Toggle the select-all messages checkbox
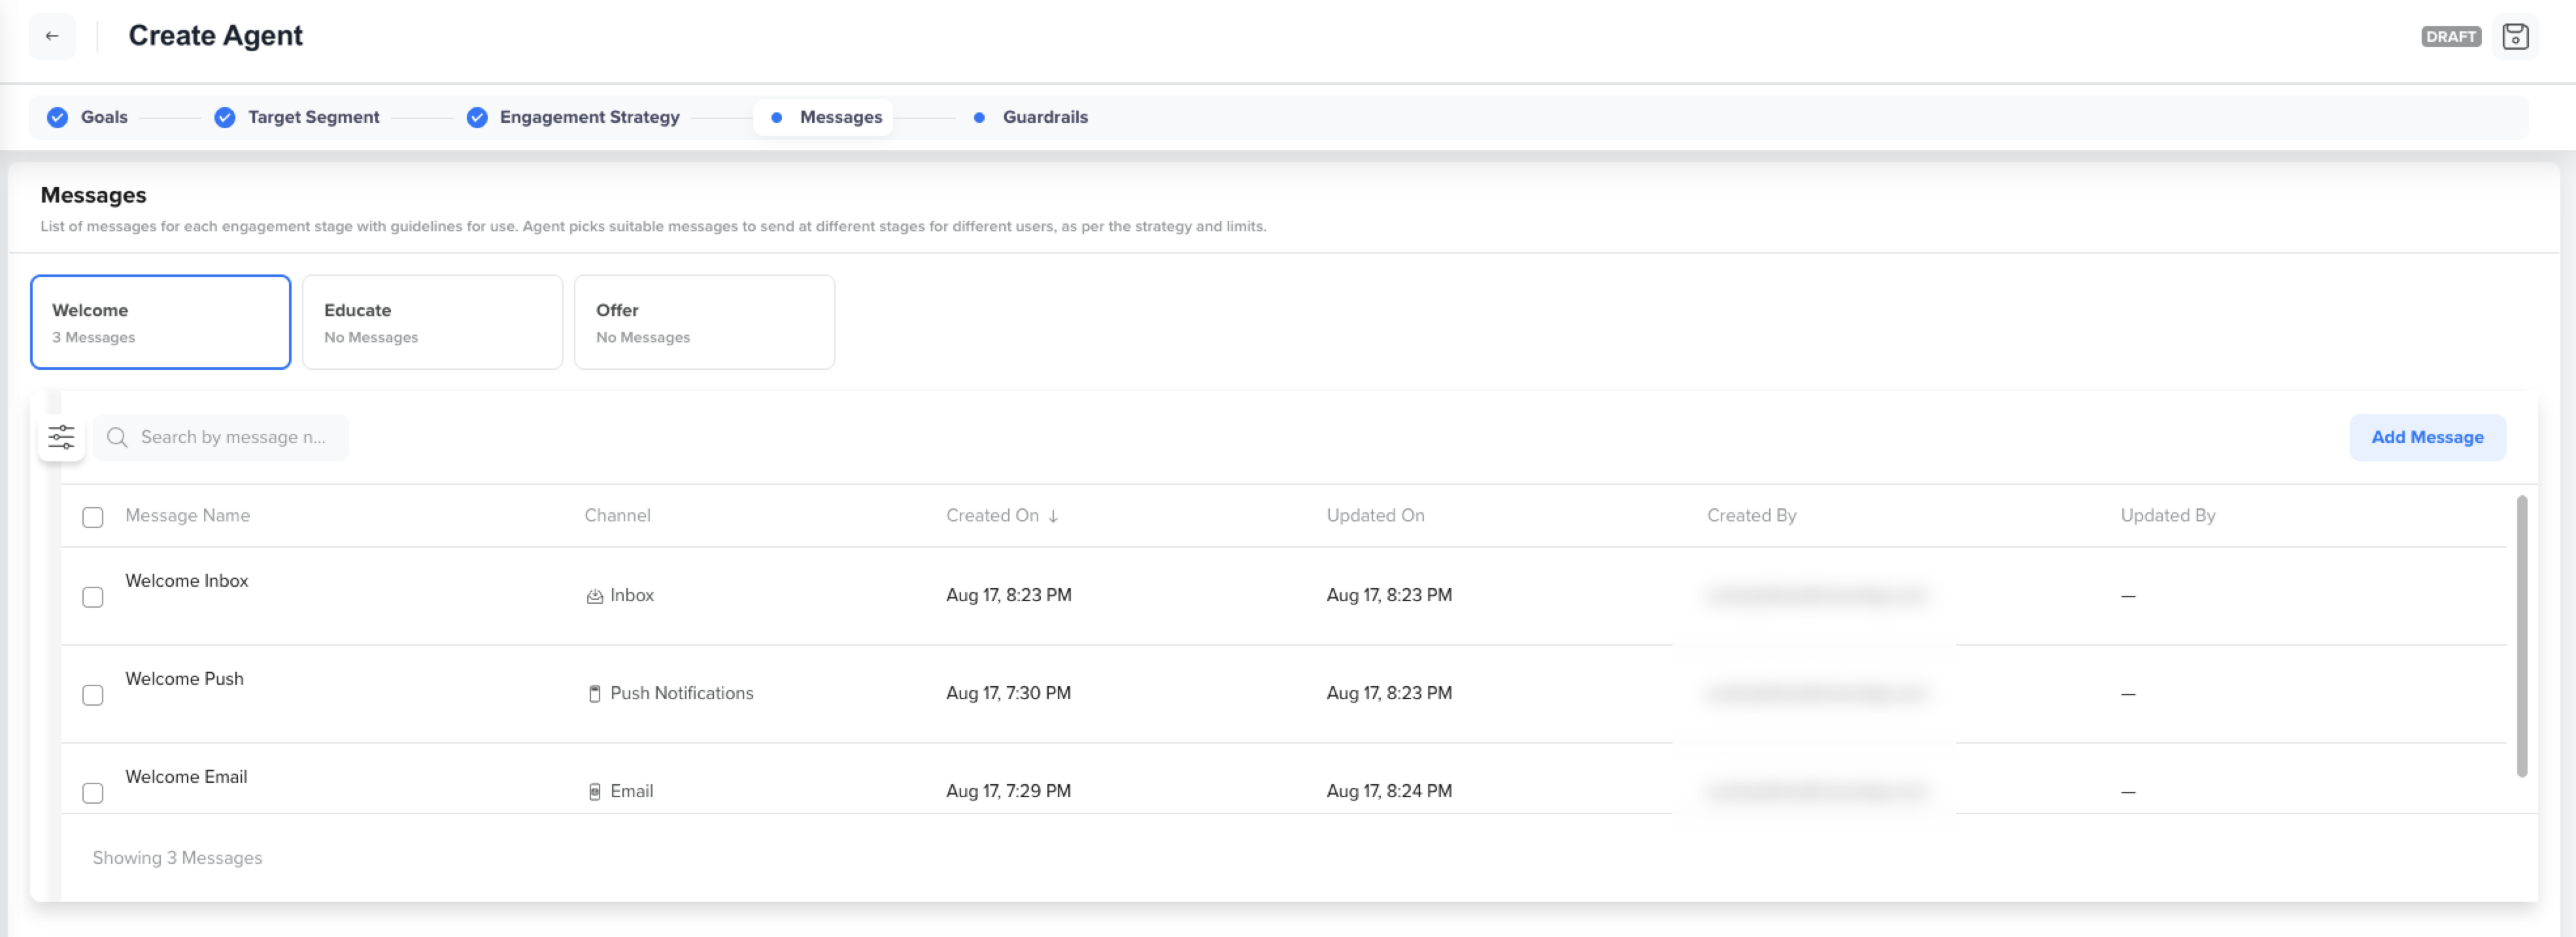This screenshot has height=937, width=2576. [93, 518]
